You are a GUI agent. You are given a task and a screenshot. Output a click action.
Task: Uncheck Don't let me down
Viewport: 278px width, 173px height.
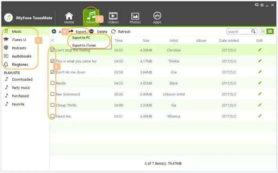click(x=52, y=72)
